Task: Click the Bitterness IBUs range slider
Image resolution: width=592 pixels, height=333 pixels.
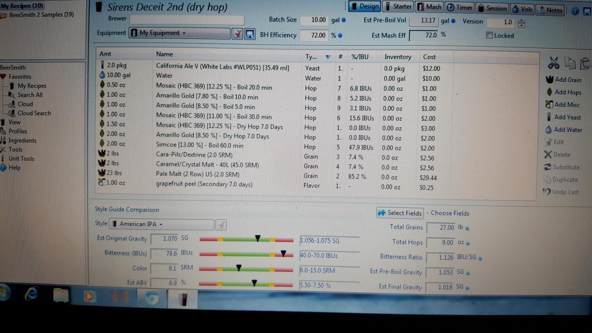Action: [246, 254]
